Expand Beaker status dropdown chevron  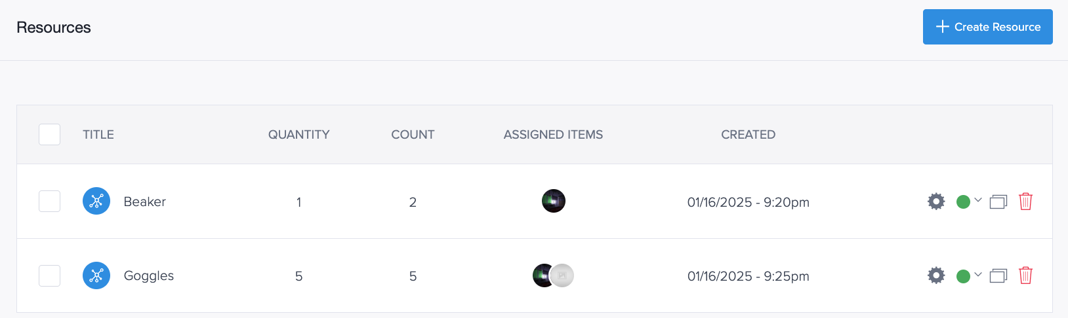[x=978, y=200]
